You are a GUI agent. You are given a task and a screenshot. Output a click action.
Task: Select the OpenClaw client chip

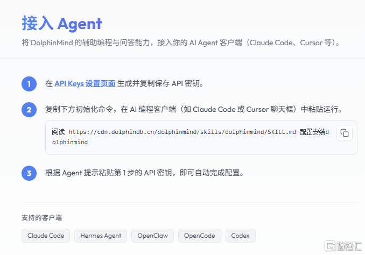point(152,236)
